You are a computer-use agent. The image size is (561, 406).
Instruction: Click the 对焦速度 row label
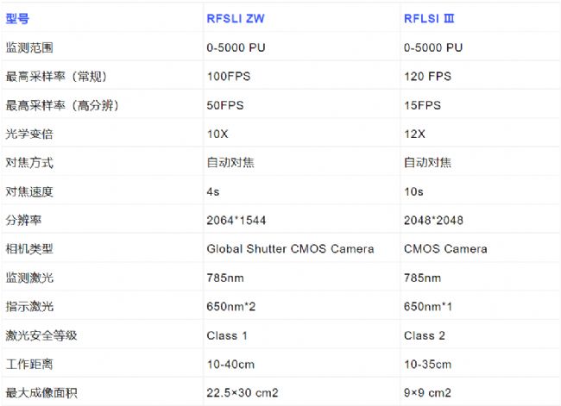[x=29, y=191]
